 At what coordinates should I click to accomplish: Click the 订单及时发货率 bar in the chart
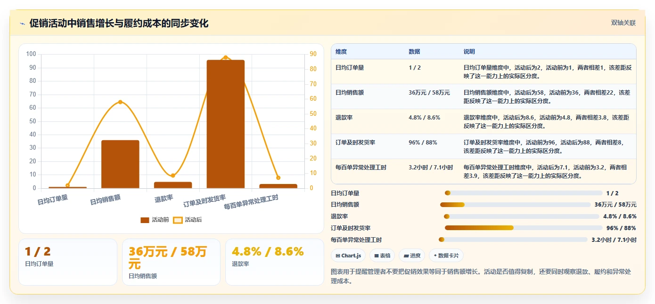[x=226, y=124]
